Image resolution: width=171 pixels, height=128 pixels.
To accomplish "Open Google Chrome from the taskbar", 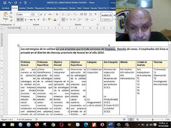I will tap(53, 125).
